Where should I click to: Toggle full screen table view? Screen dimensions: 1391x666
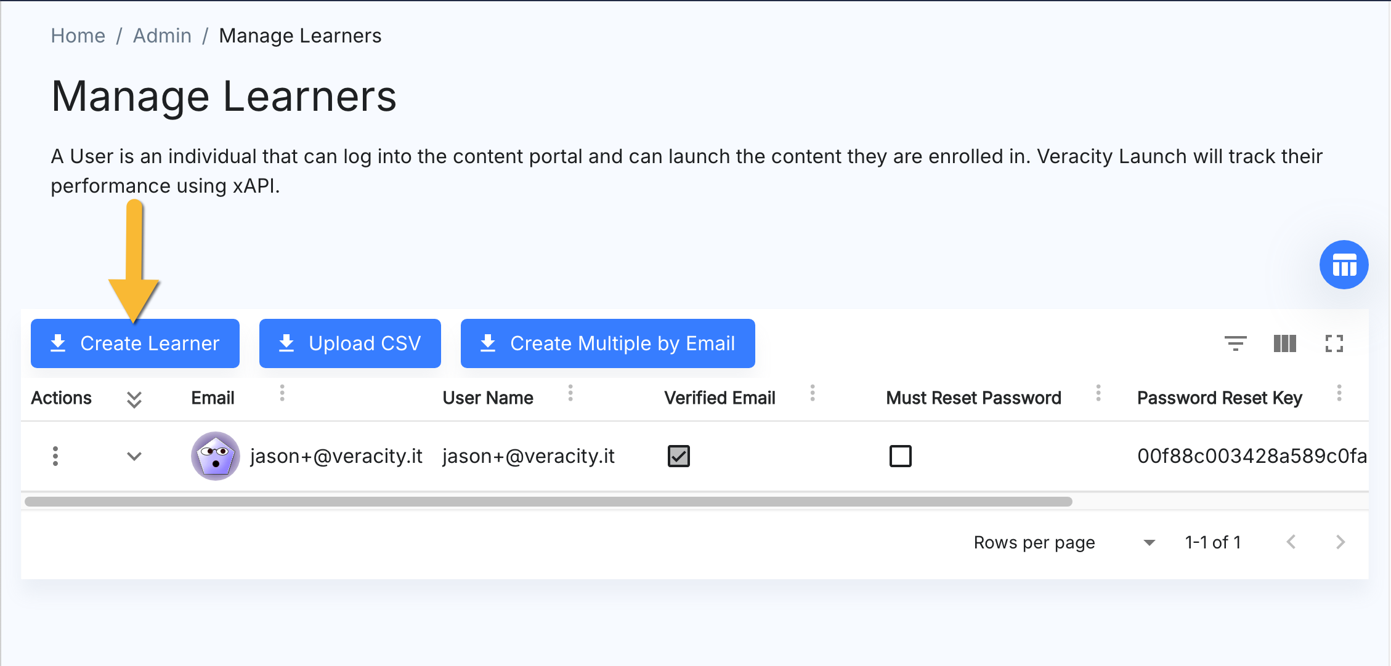(x=1334, y=343)
